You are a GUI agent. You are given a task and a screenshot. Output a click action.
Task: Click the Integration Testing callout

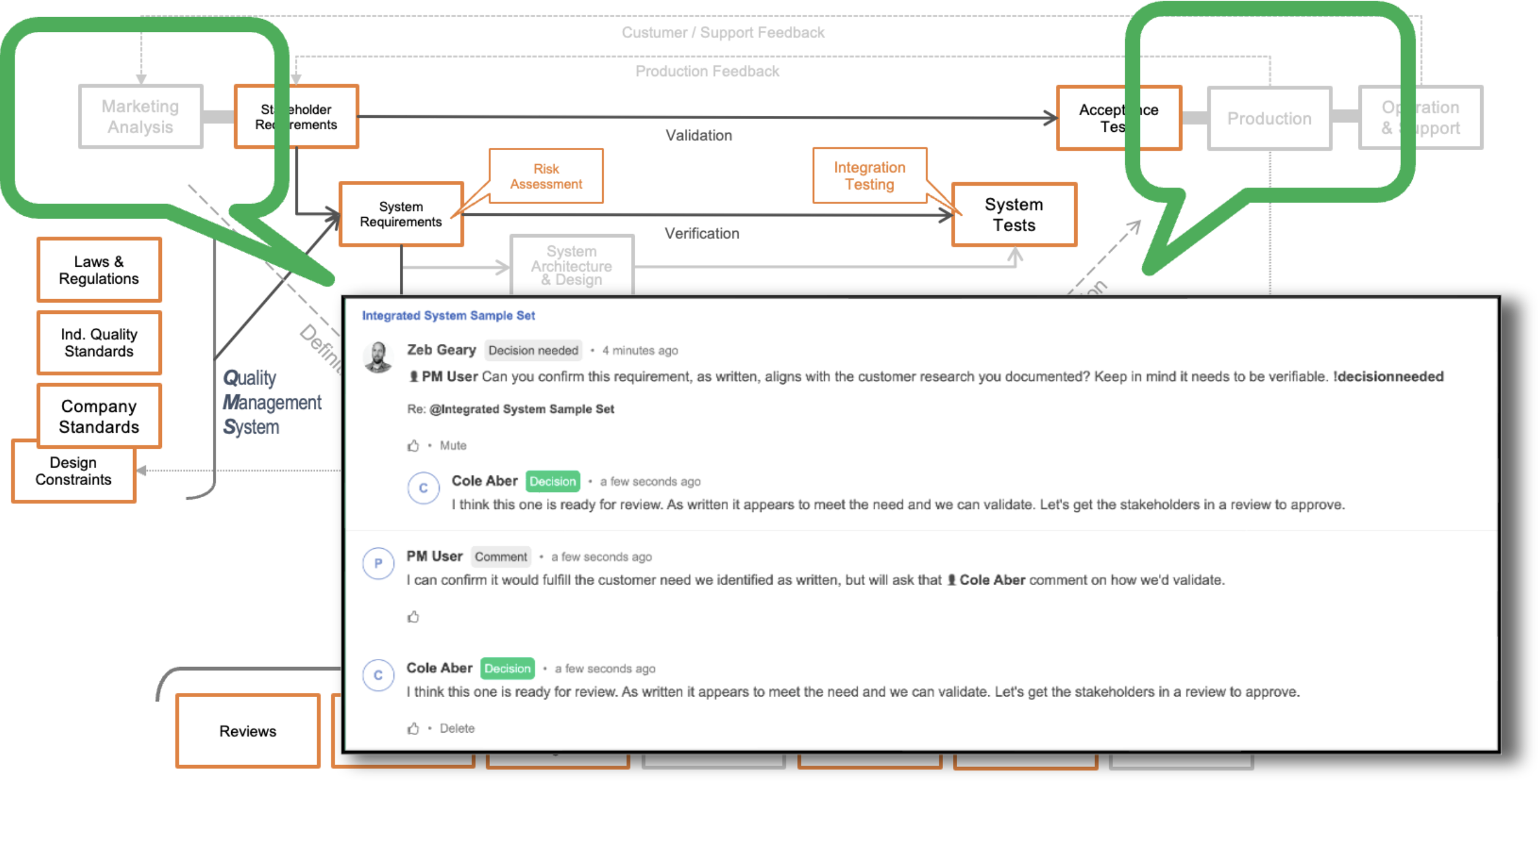click(x=869, y=175)
